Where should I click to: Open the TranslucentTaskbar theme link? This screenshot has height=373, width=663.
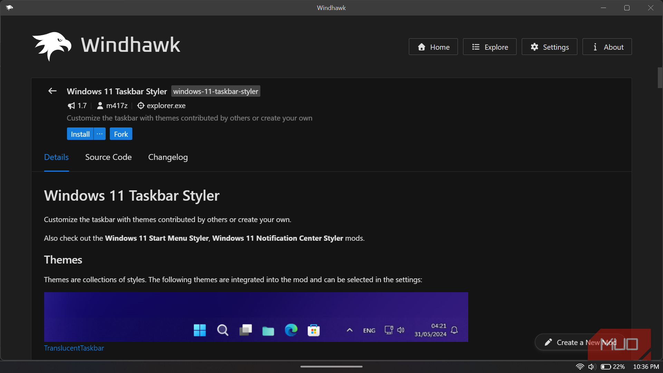(74, 348)
